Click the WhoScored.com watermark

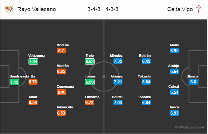(190, 127)
